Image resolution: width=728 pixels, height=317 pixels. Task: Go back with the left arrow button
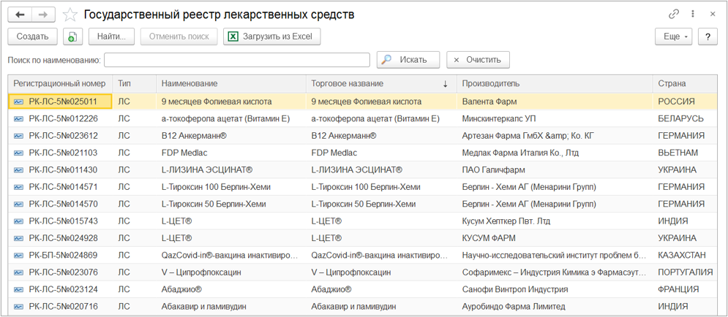click(20, 15)
